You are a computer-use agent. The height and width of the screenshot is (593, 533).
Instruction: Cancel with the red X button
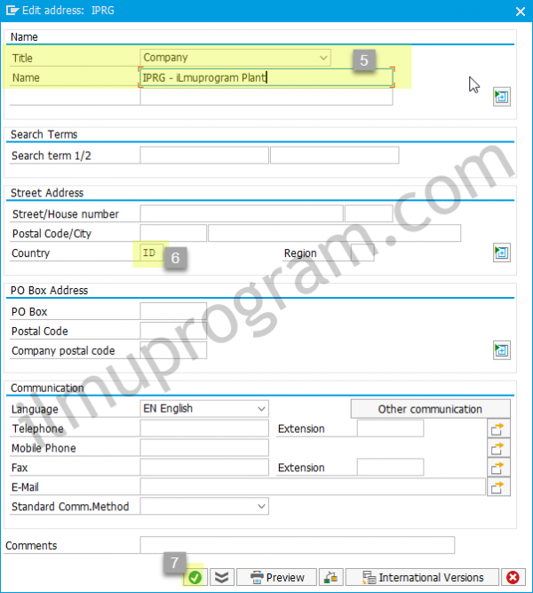[x=513, y=578]
